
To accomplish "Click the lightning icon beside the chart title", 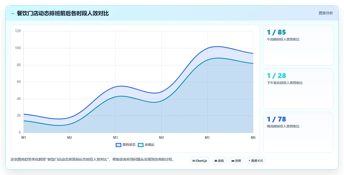I will [x=13, y=14].
